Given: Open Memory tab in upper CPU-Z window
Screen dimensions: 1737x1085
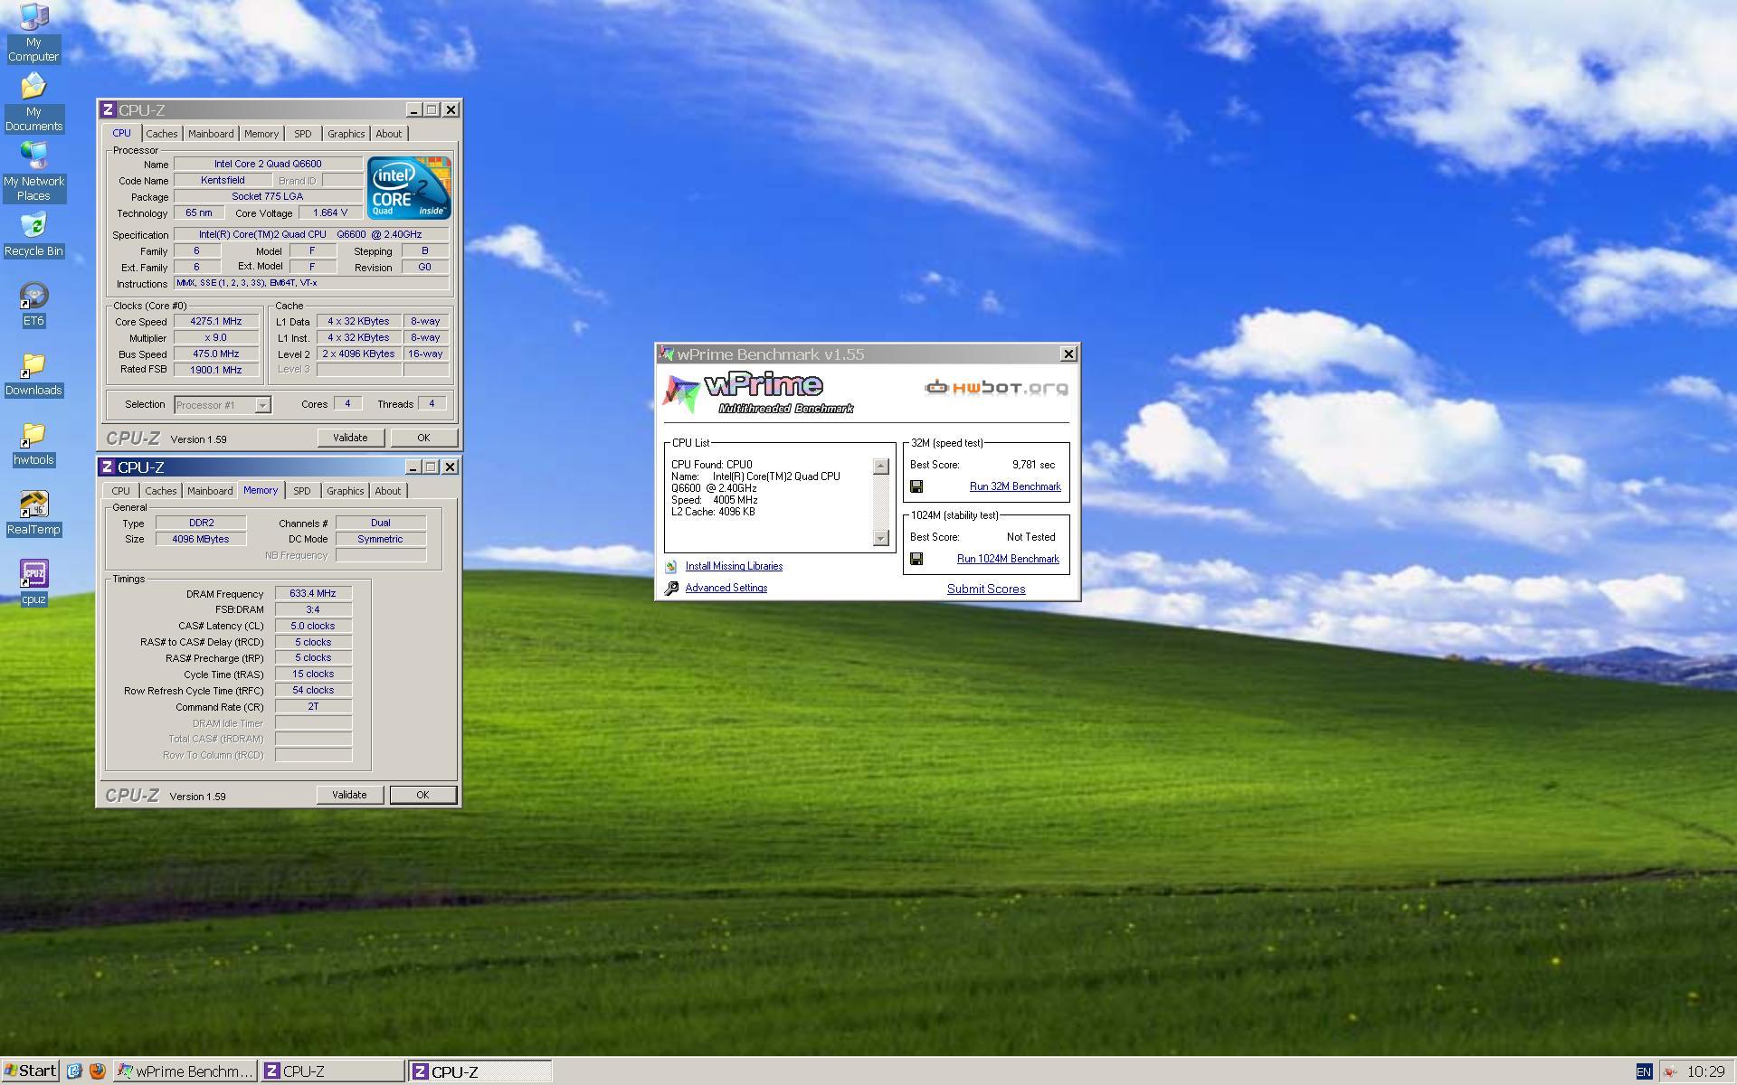Looking at the screenshot, I should [x=261, y=134].
